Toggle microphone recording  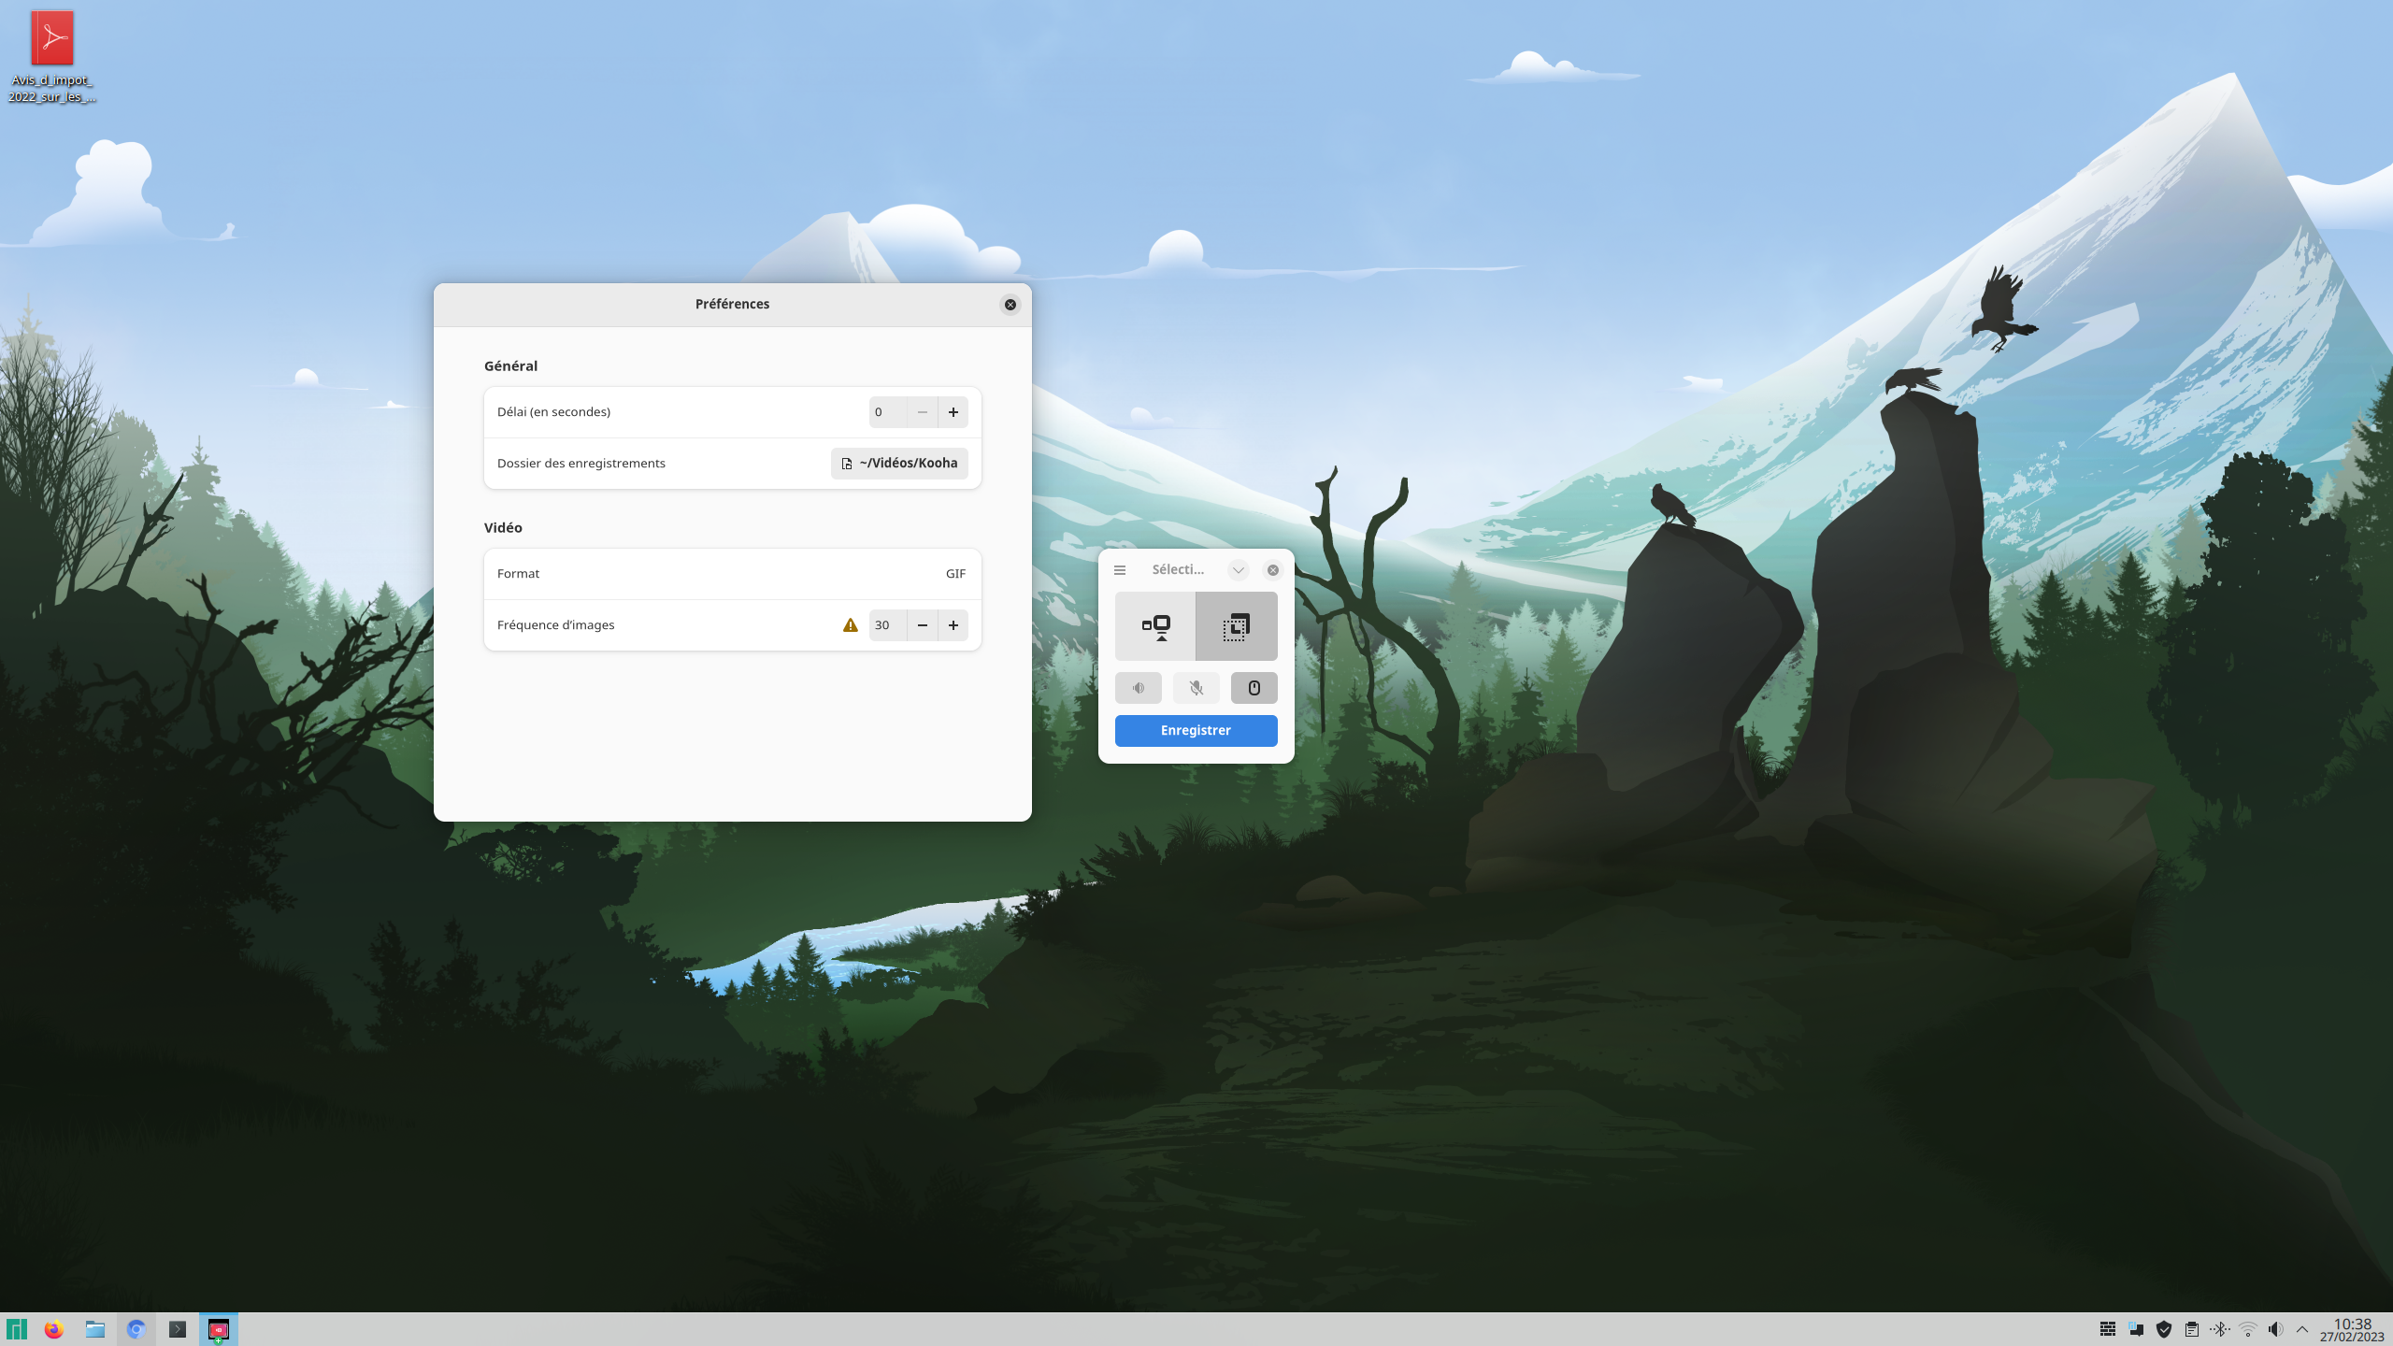pyautogui.click(x=1196, y=688)
